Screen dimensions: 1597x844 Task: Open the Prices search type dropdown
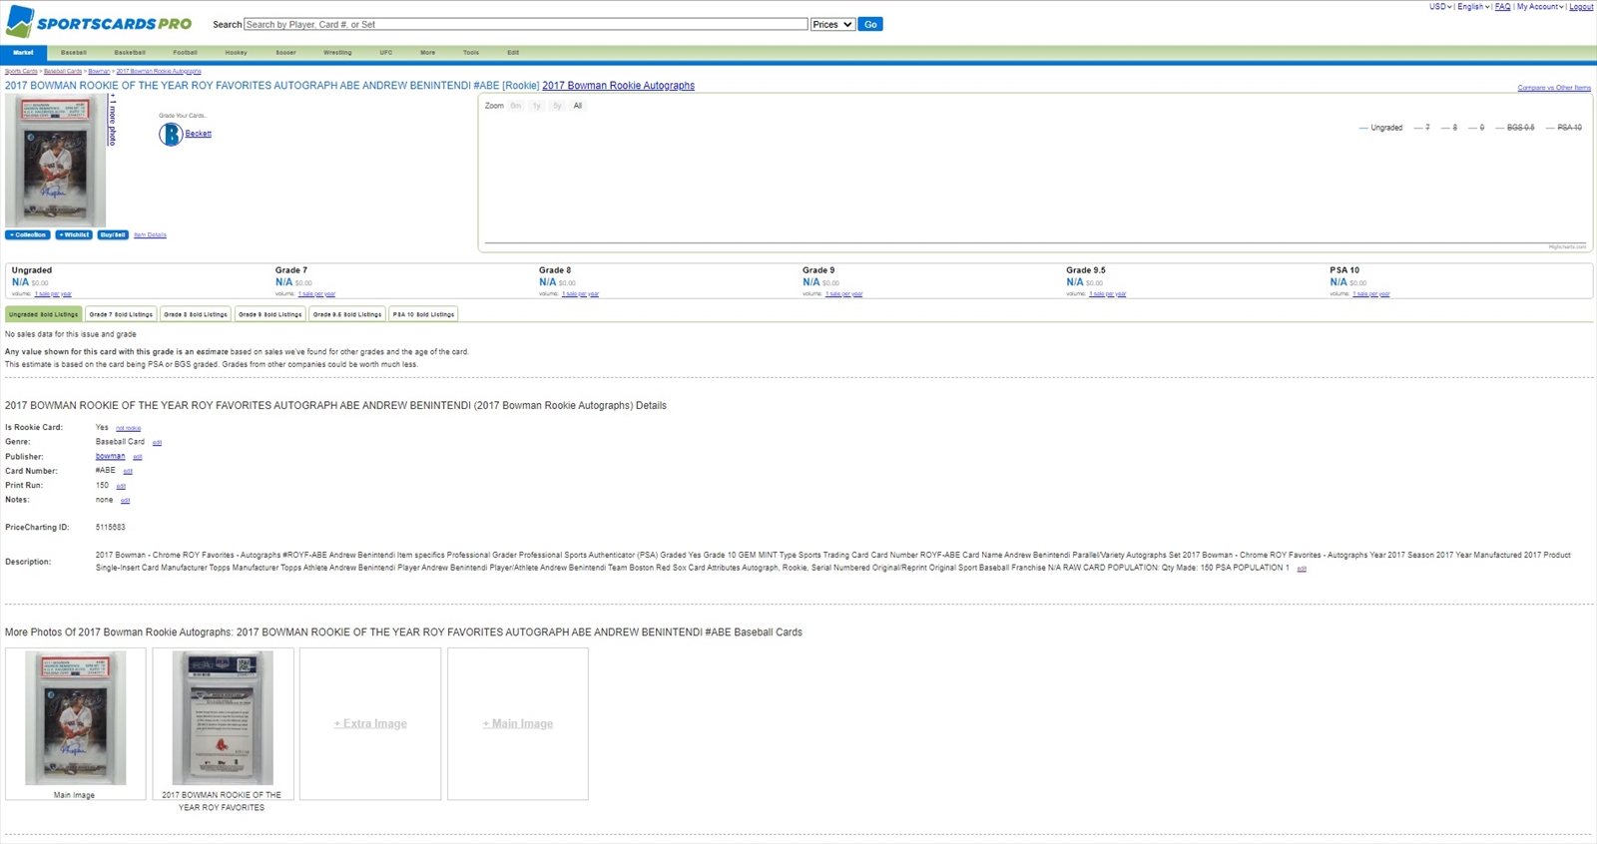832,24
